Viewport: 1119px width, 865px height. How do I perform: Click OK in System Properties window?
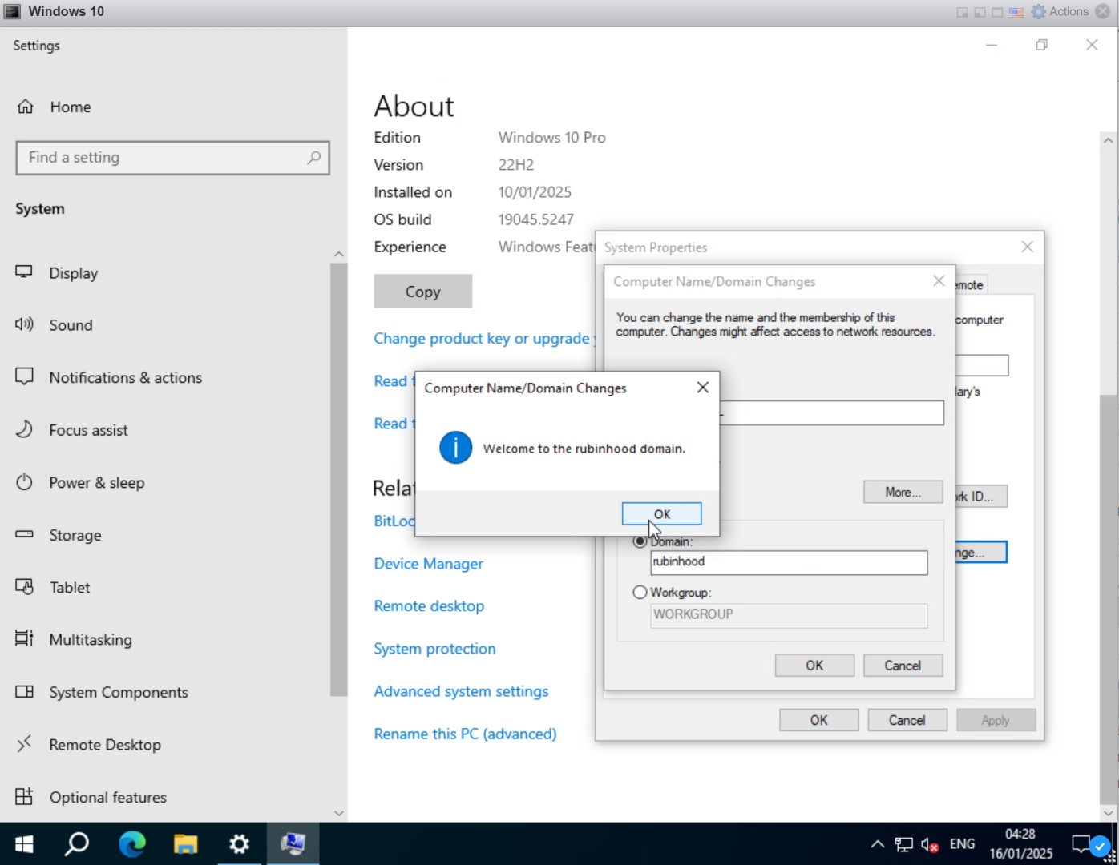tap(818, 720)
